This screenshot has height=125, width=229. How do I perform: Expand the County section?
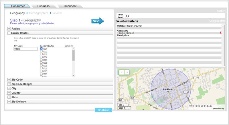pos(9,93)
